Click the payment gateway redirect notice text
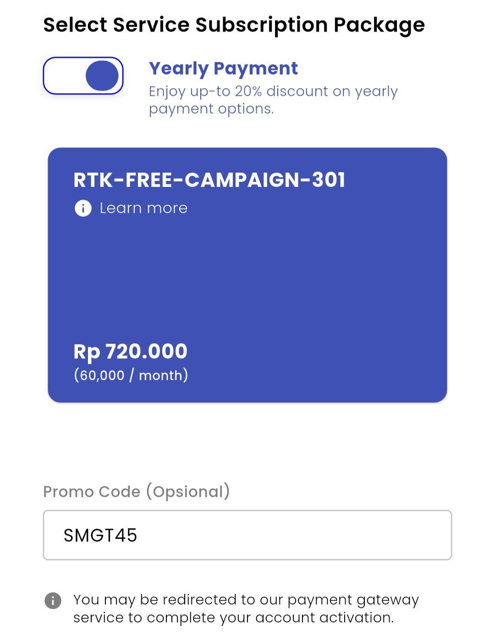Screen dimensions: 495x642 click(246, 609)
